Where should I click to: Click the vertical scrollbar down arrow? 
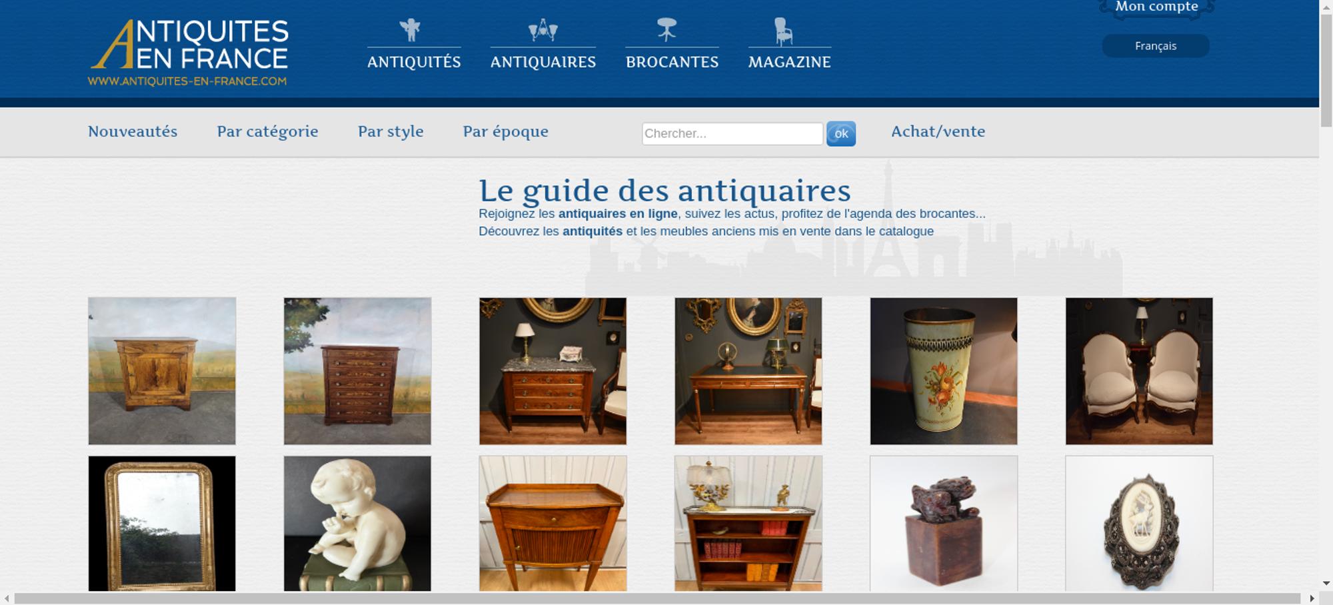point(1326,583)
